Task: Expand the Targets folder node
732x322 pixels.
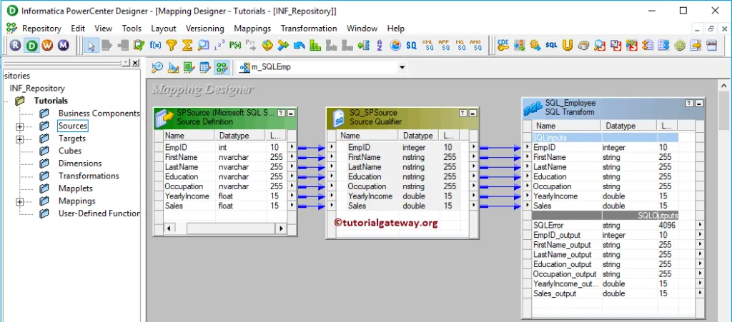Action: click(x=19, y=139)
